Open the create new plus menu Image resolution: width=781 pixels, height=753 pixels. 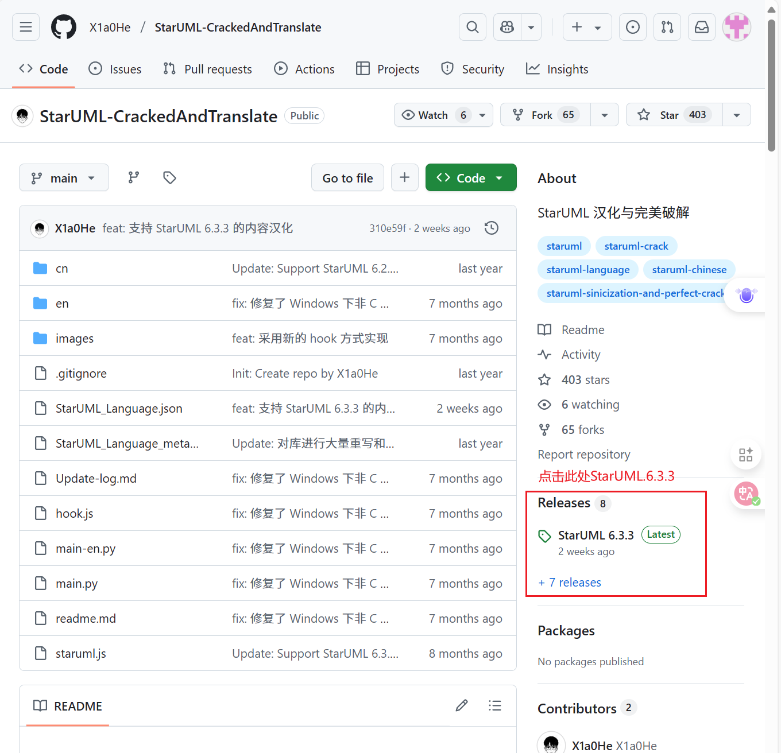tap(587, 27)
